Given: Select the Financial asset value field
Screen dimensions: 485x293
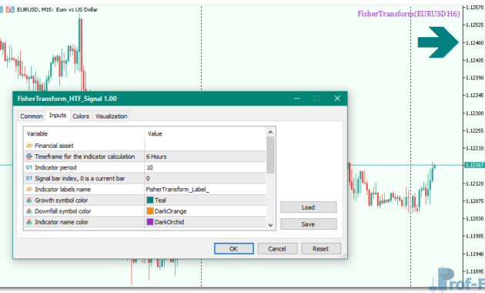Looking at the screenshot, I should click(205, 146).
